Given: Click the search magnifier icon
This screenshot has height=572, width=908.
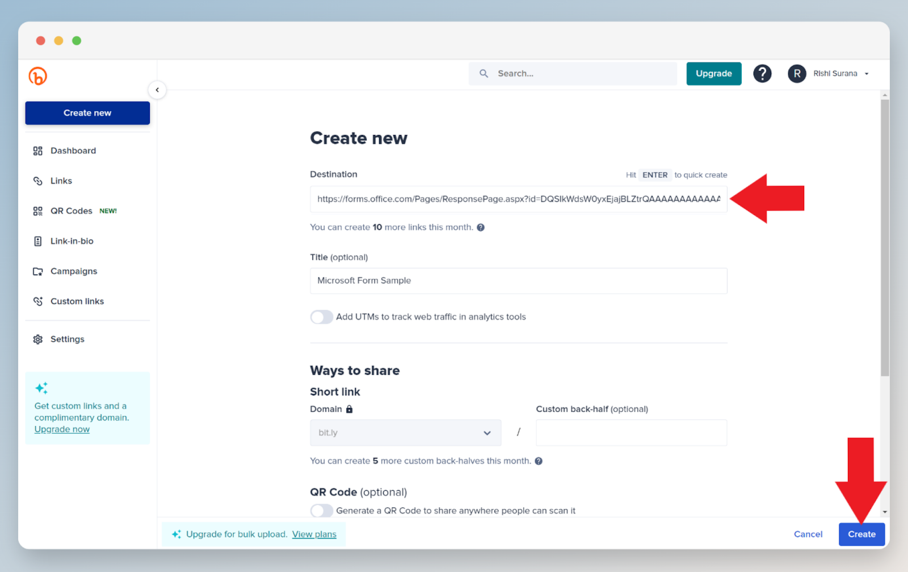Looking at the screenshot, I should click(x=484, y=73).
